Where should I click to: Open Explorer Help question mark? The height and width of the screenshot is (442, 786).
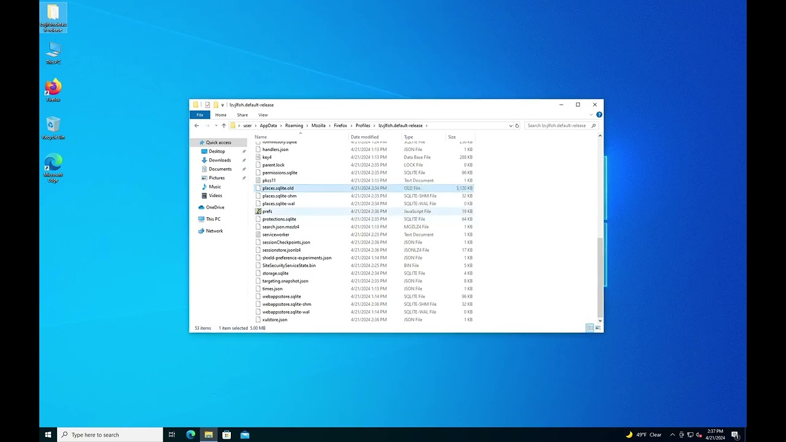coord(599,115)
